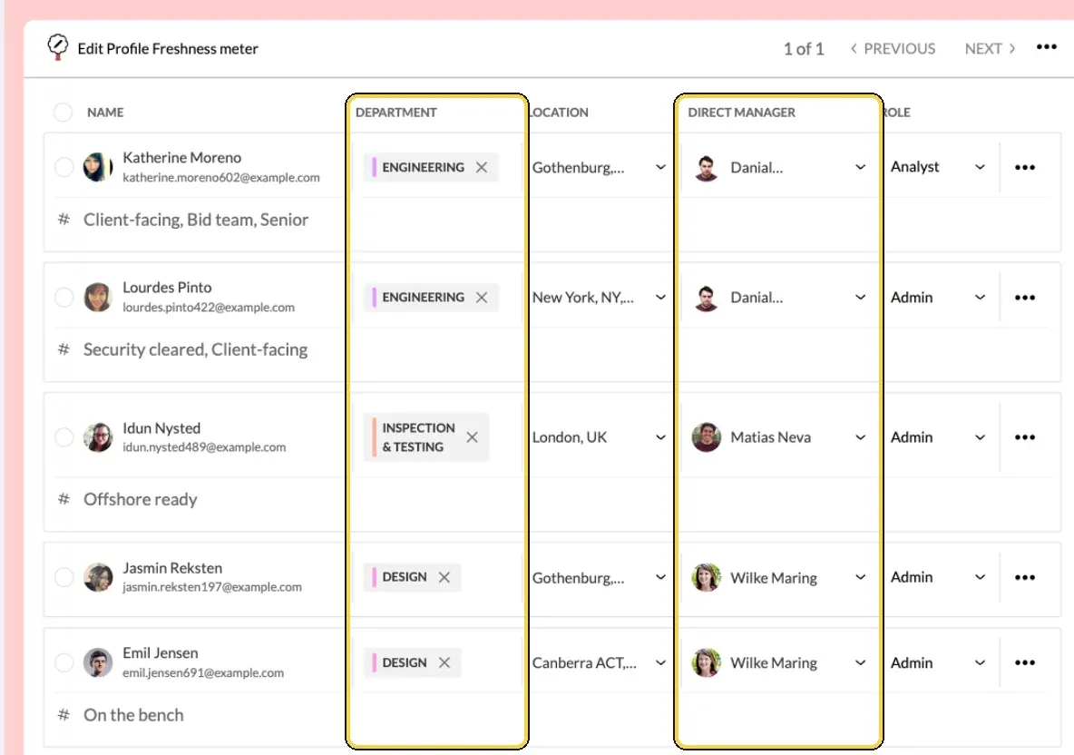The width and height of the screenshot is (1074, 755).
Task: Click the DEPARTMENT column header
Action: [x=395, y=113]
